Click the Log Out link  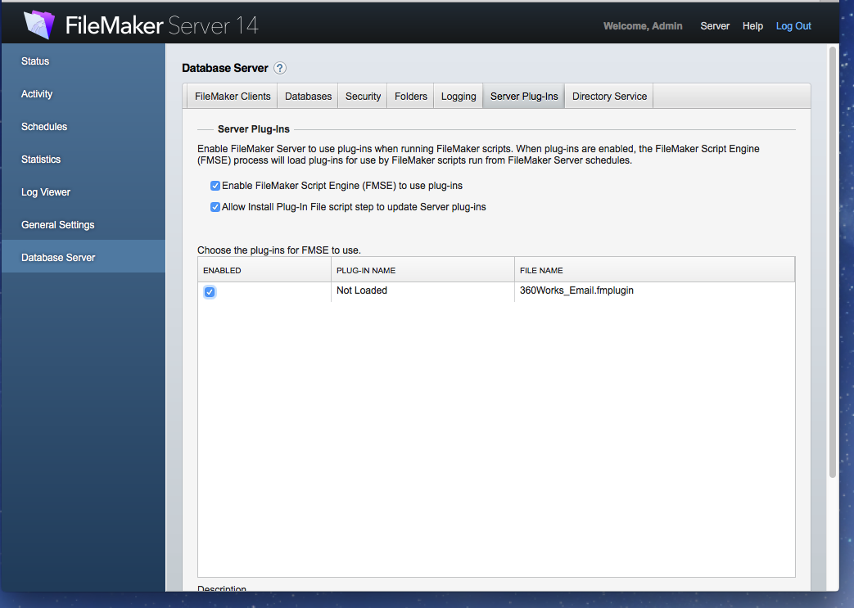click(793, 26)
